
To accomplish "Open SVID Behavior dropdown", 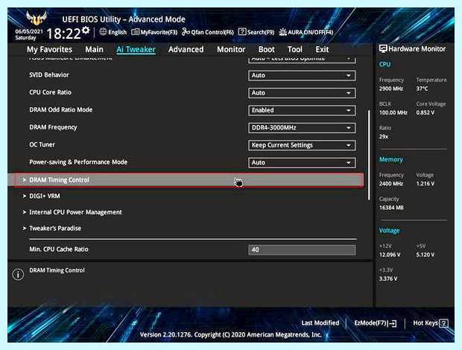I will [x=302, y=75].
